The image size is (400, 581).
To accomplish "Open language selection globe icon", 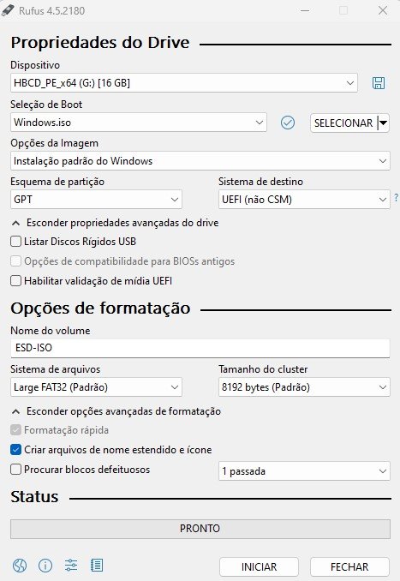I will (x=20, y=566).
